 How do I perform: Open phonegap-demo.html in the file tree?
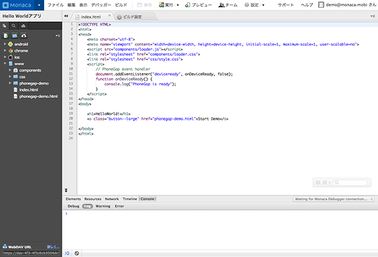[x=38, y=96]
